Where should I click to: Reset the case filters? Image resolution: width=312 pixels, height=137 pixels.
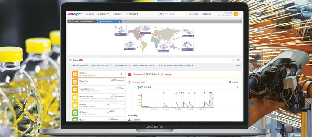[238, 65]
